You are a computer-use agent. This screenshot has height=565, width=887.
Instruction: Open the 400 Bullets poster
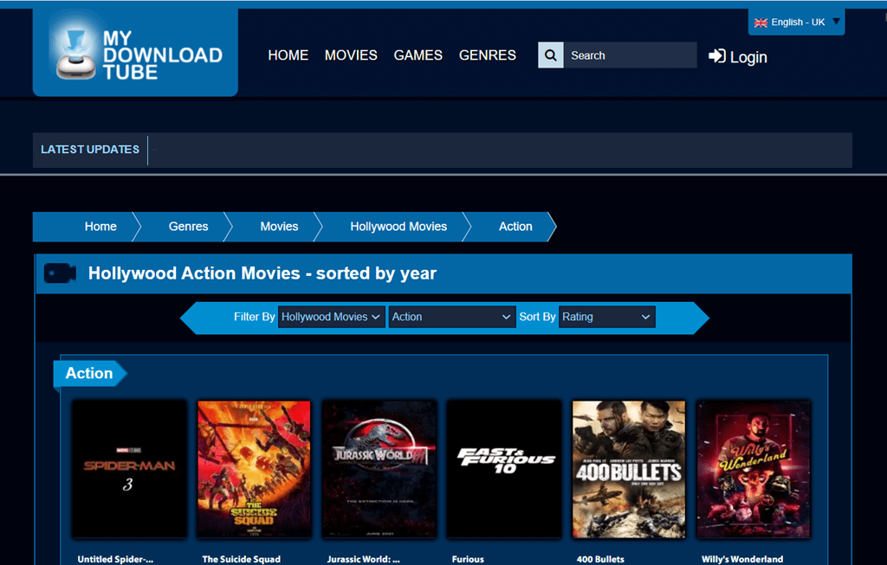629,470
